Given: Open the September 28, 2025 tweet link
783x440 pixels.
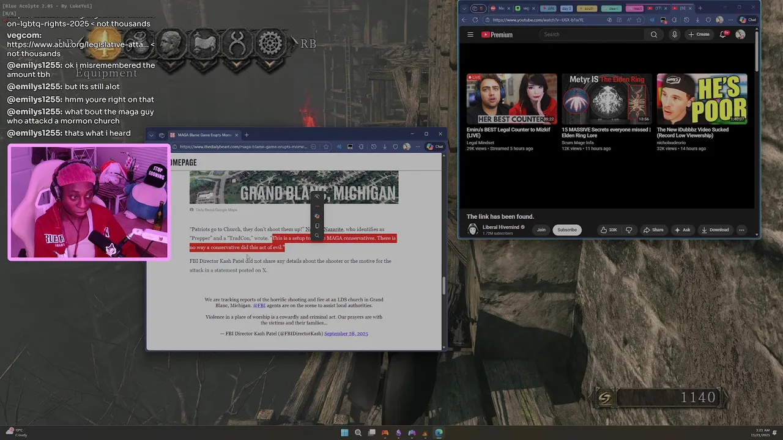Looking at the screenshot, I should pyautogui.click(x=346, y=334).
